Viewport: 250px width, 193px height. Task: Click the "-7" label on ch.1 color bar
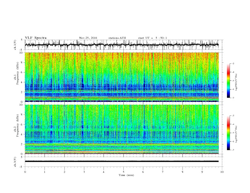[x=233, y=98]
